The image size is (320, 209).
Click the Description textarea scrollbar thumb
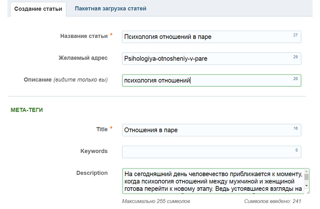click(306, 177)
